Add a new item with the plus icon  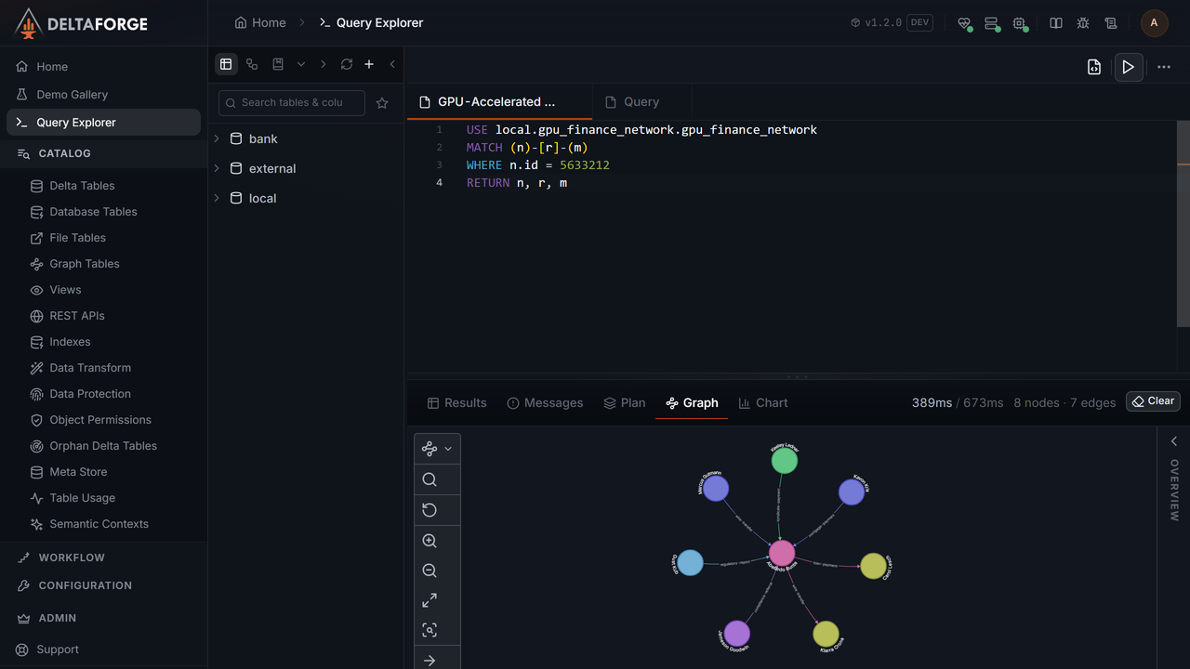(369, 64)
